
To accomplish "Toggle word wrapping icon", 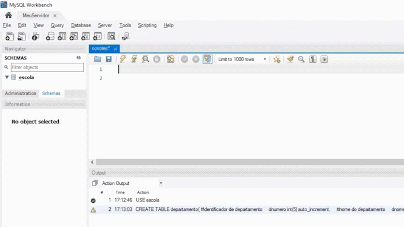I will click(324, 59).
